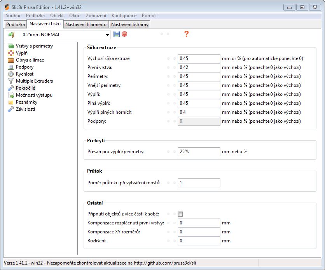Click the orange question mark help icon
Screen dimensions: 325x270
point(186,34)
